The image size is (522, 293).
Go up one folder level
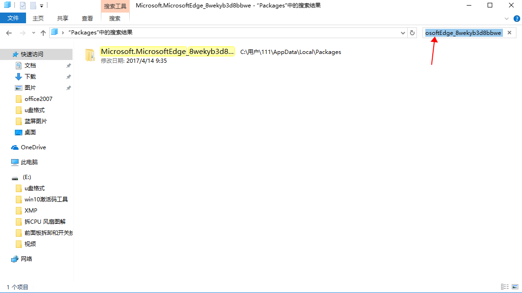(x=43, y=33)
